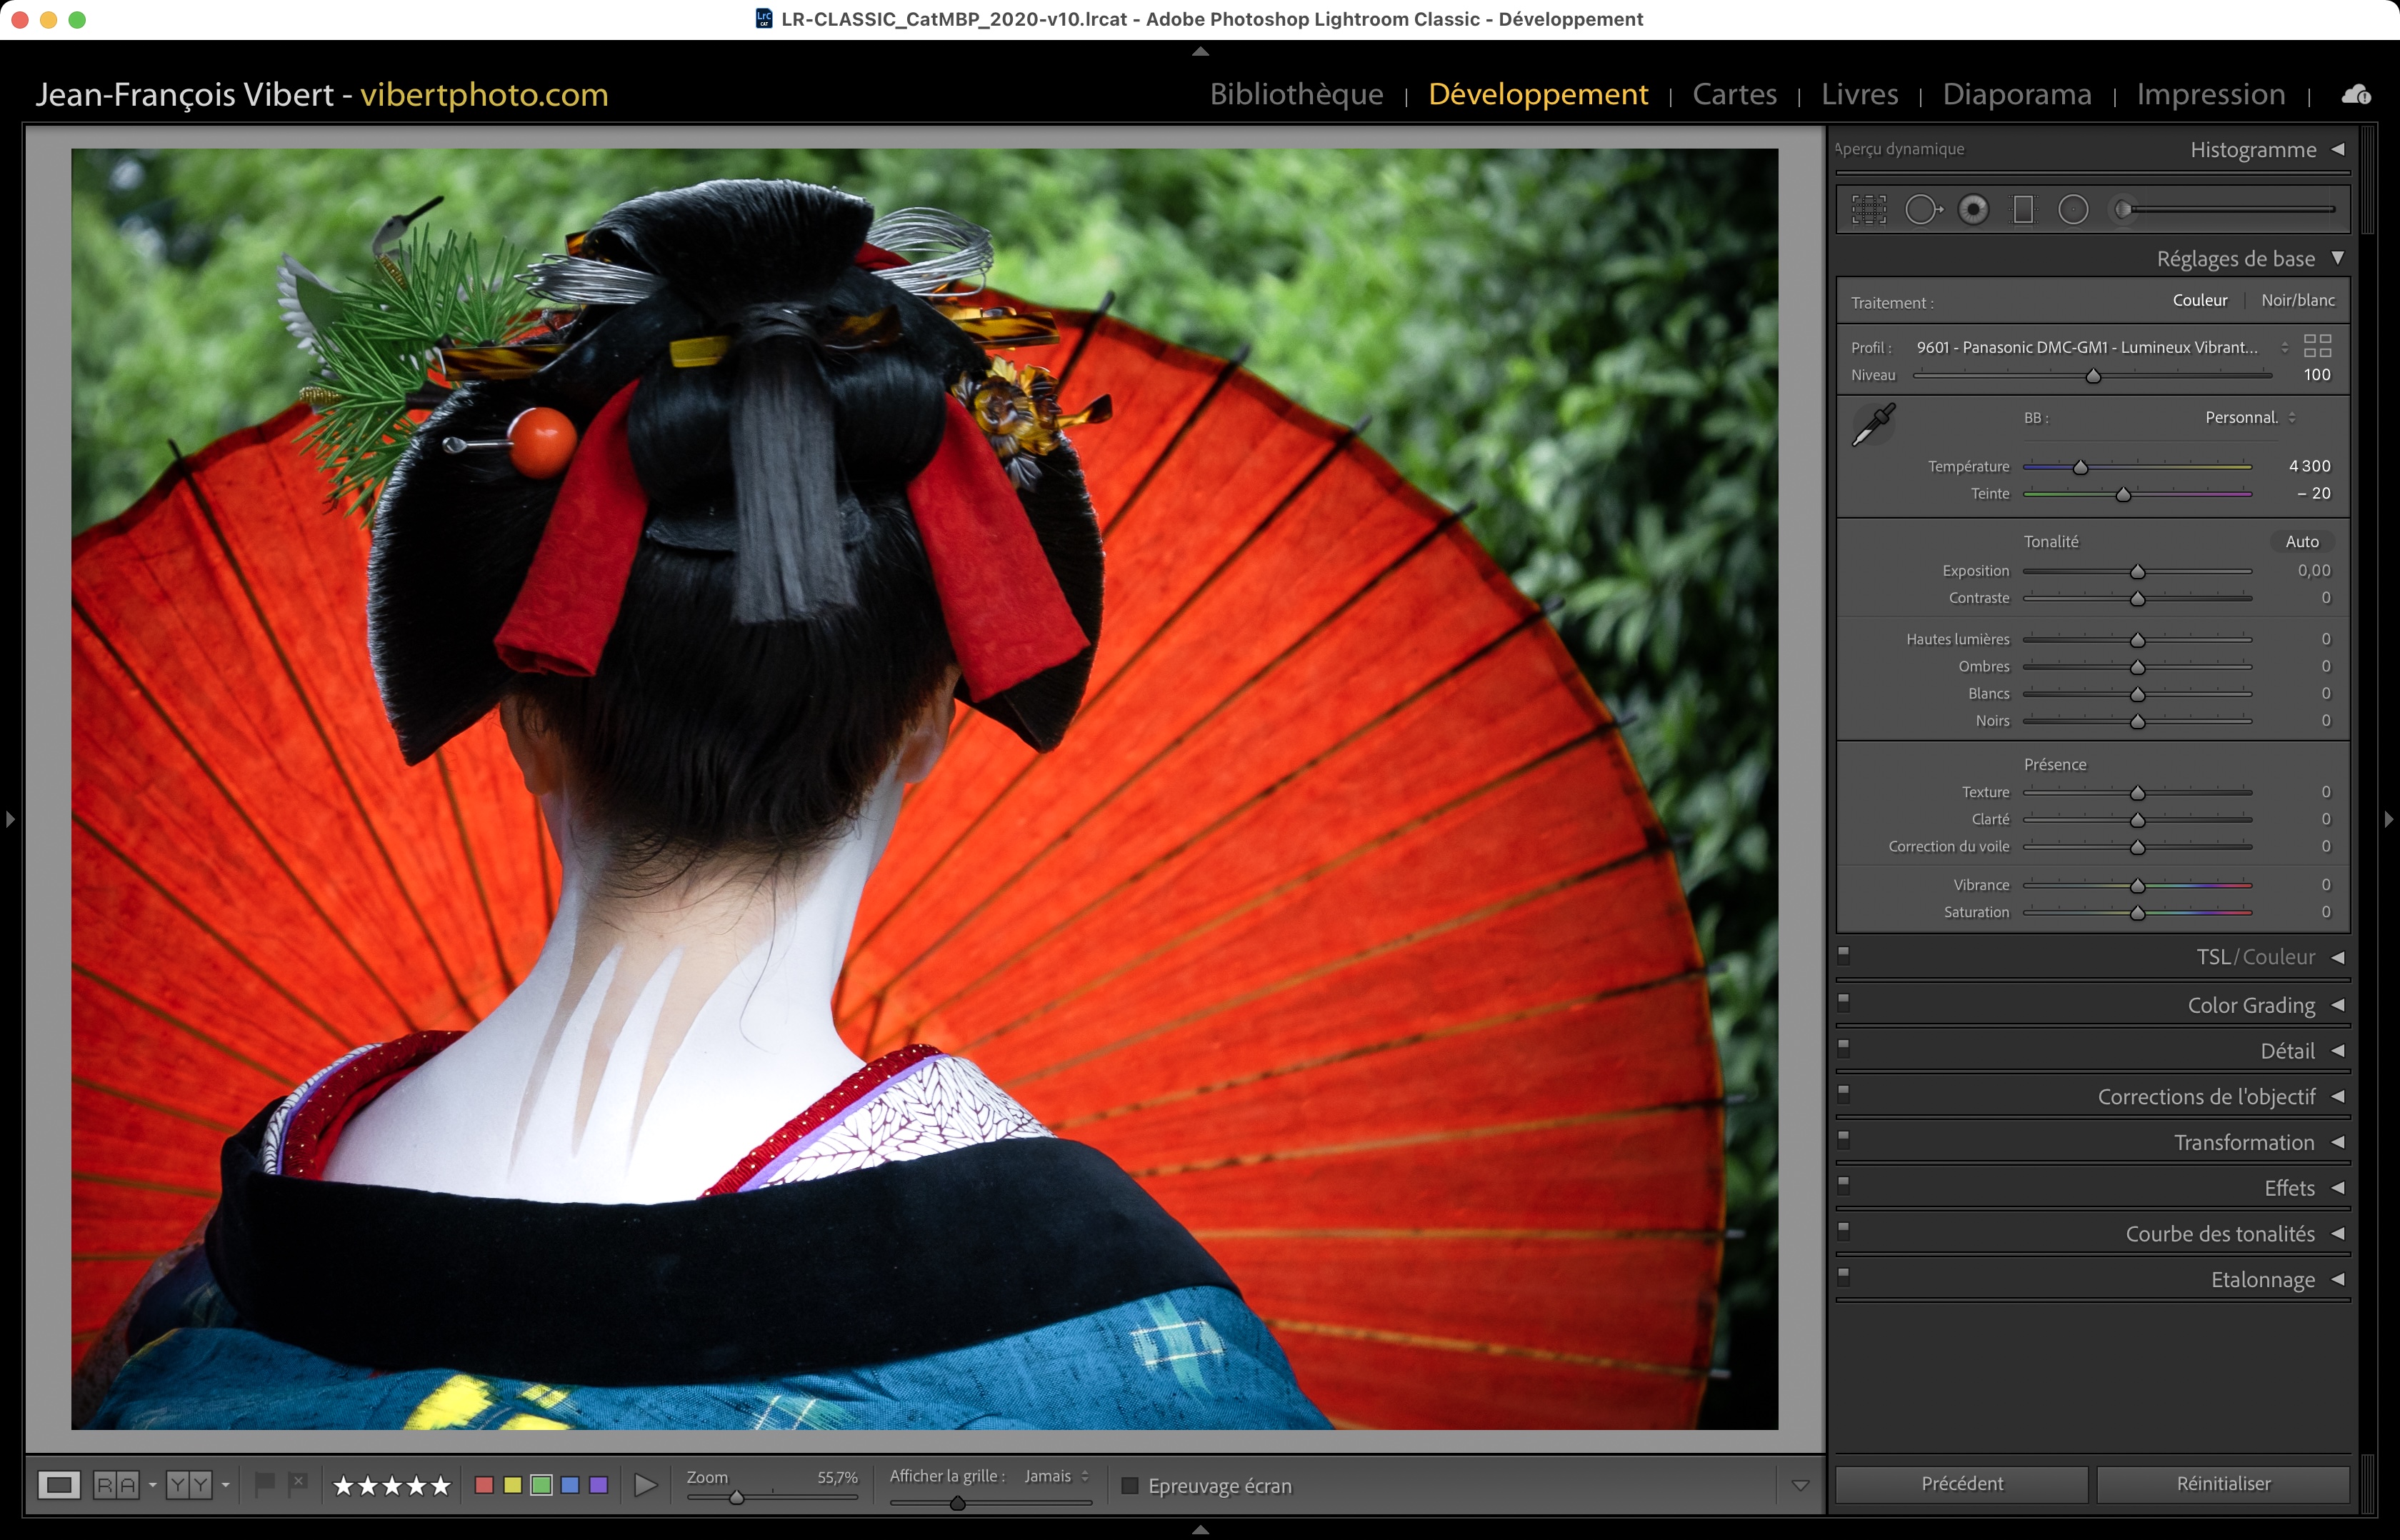Select the Graduated Filter tool
Image resolution: width=2400 pixels, height=1540 pixels.
2023,209
